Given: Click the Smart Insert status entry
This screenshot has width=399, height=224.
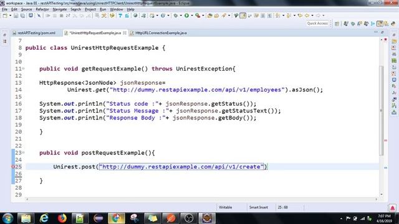Looking at the screenshot, I should click(x=258, y=207).
